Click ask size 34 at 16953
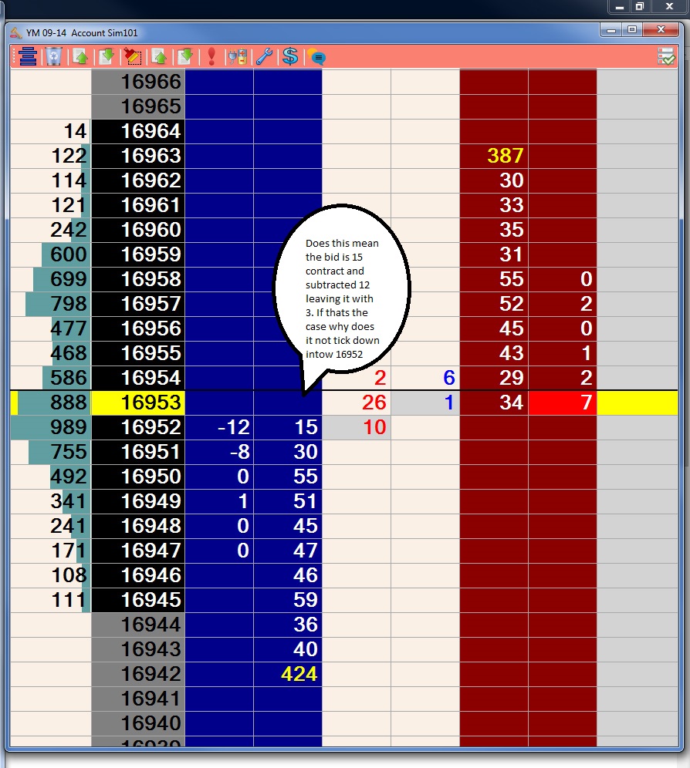This screenshot has height=768, width=690. pos(494,403)
